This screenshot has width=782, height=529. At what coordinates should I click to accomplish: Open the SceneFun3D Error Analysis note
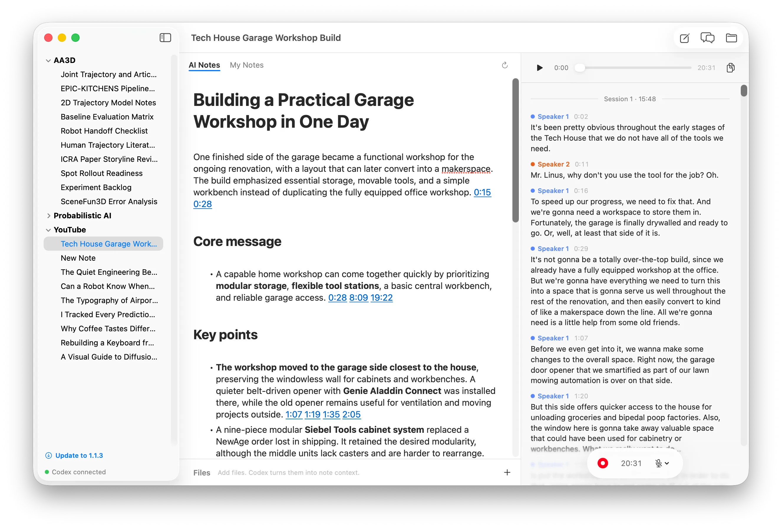pos(109,202)
